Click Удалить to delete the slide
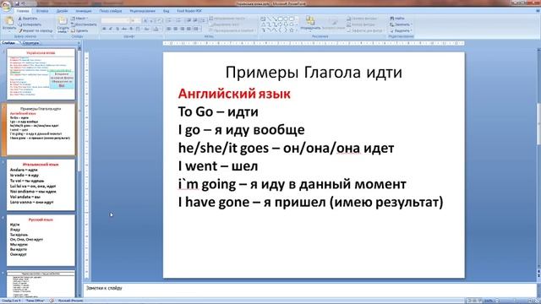Viewport: 541px width, 304px height. [79, 30]
